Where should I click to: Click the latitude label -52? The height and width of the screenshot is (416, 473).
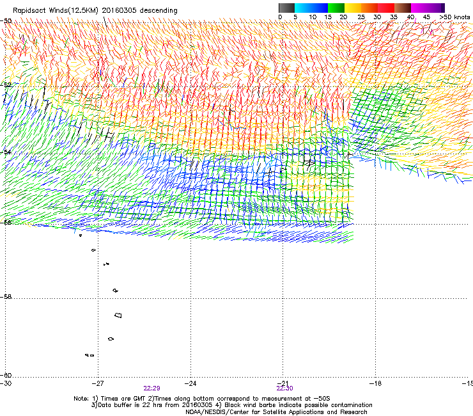click(x=6, y=85)
